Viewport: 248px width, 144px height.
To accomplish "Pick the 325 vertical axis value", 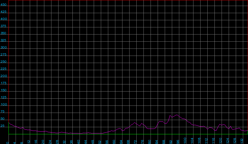I will point(3,40).
